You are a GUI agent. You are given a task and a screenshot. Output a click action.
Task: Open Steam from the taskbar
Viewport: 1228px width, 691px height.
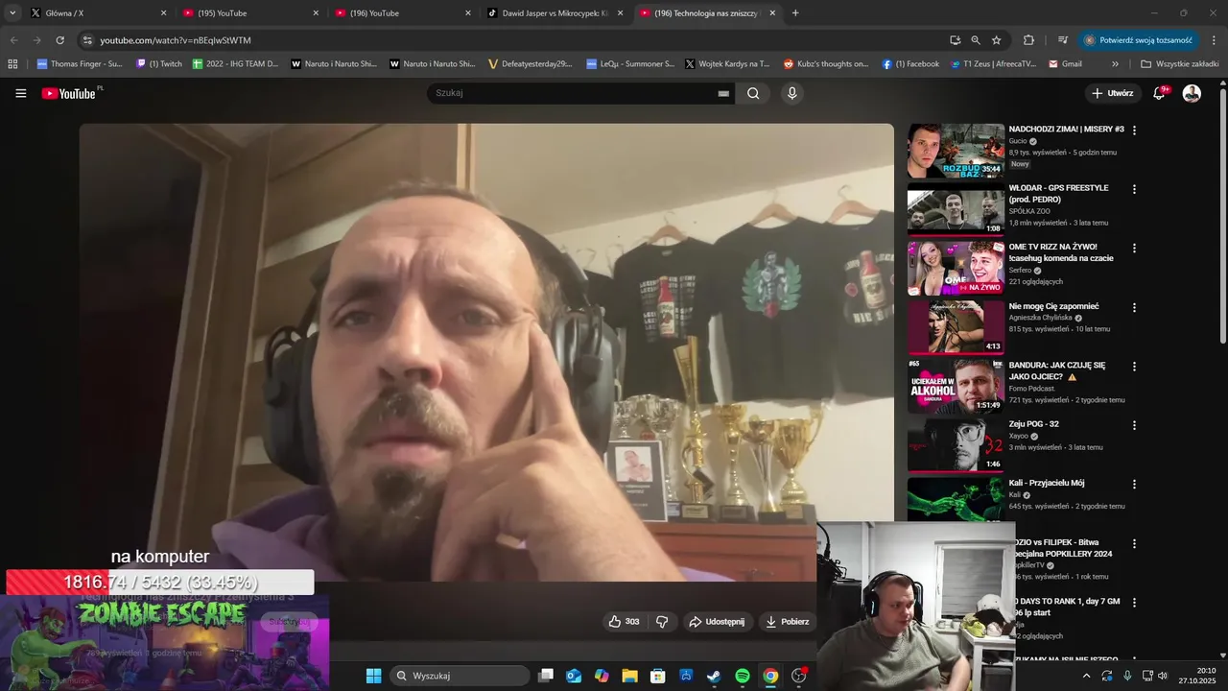pos(714,676)
